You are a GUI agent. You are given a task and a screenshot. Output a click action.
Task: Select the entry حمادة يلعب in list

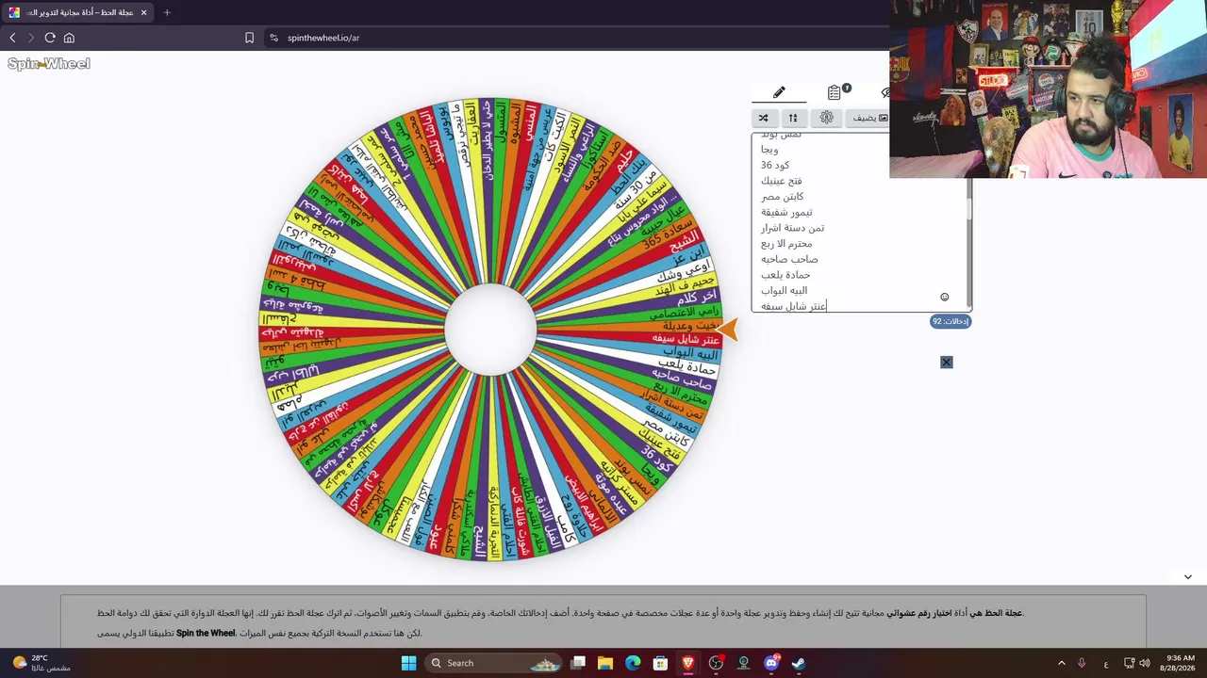(x=785, y=275)
